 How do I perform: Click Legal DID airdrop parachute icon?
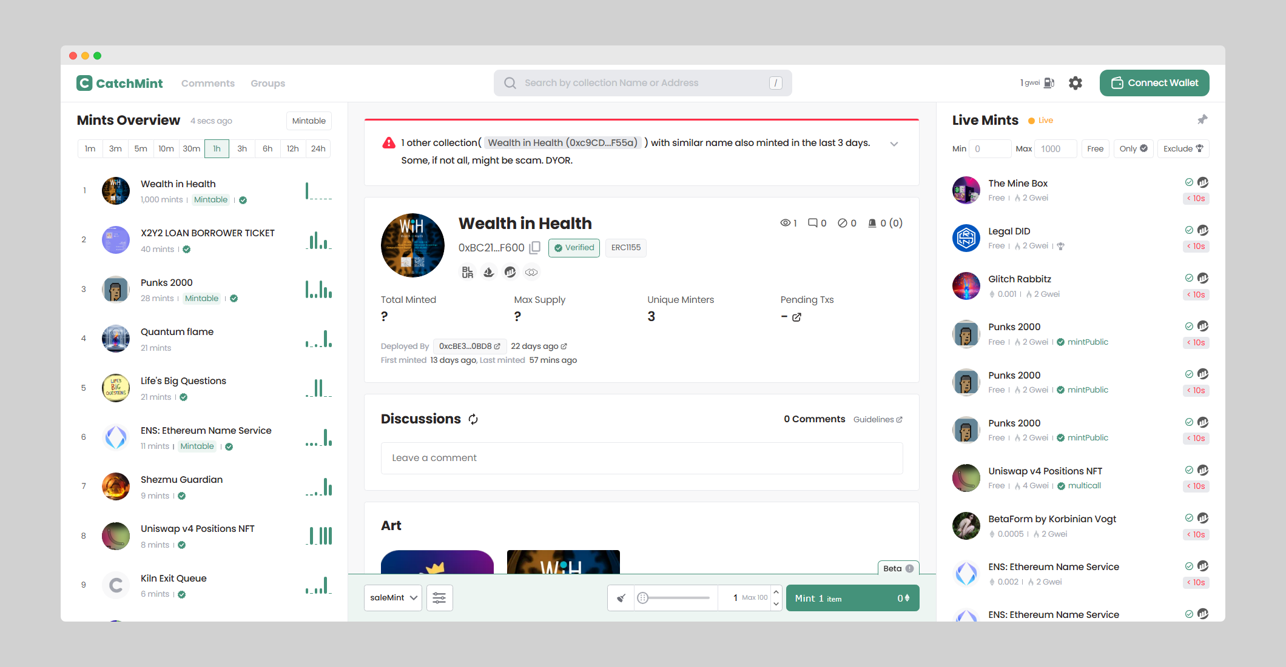[1060, 246]
